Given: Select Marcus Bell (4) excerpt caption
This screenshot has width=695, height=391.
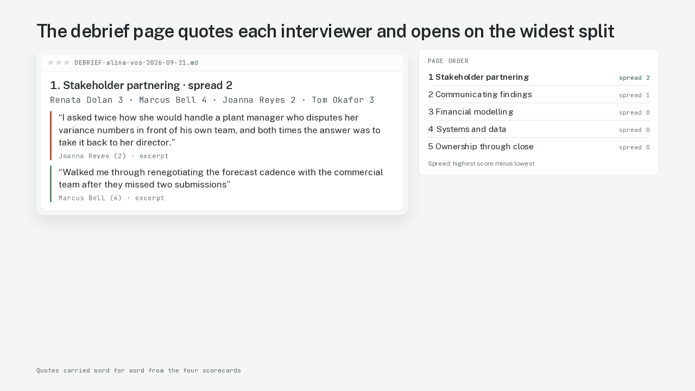Looking at the screenshot, I should click(x=111, y=198).
